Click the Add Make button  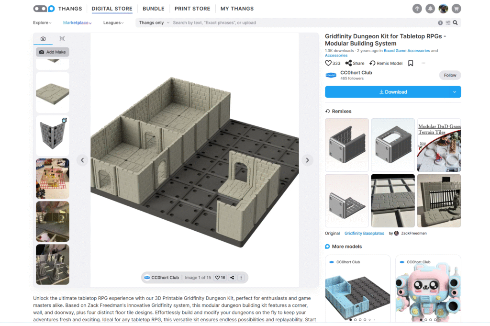(52, 52)
